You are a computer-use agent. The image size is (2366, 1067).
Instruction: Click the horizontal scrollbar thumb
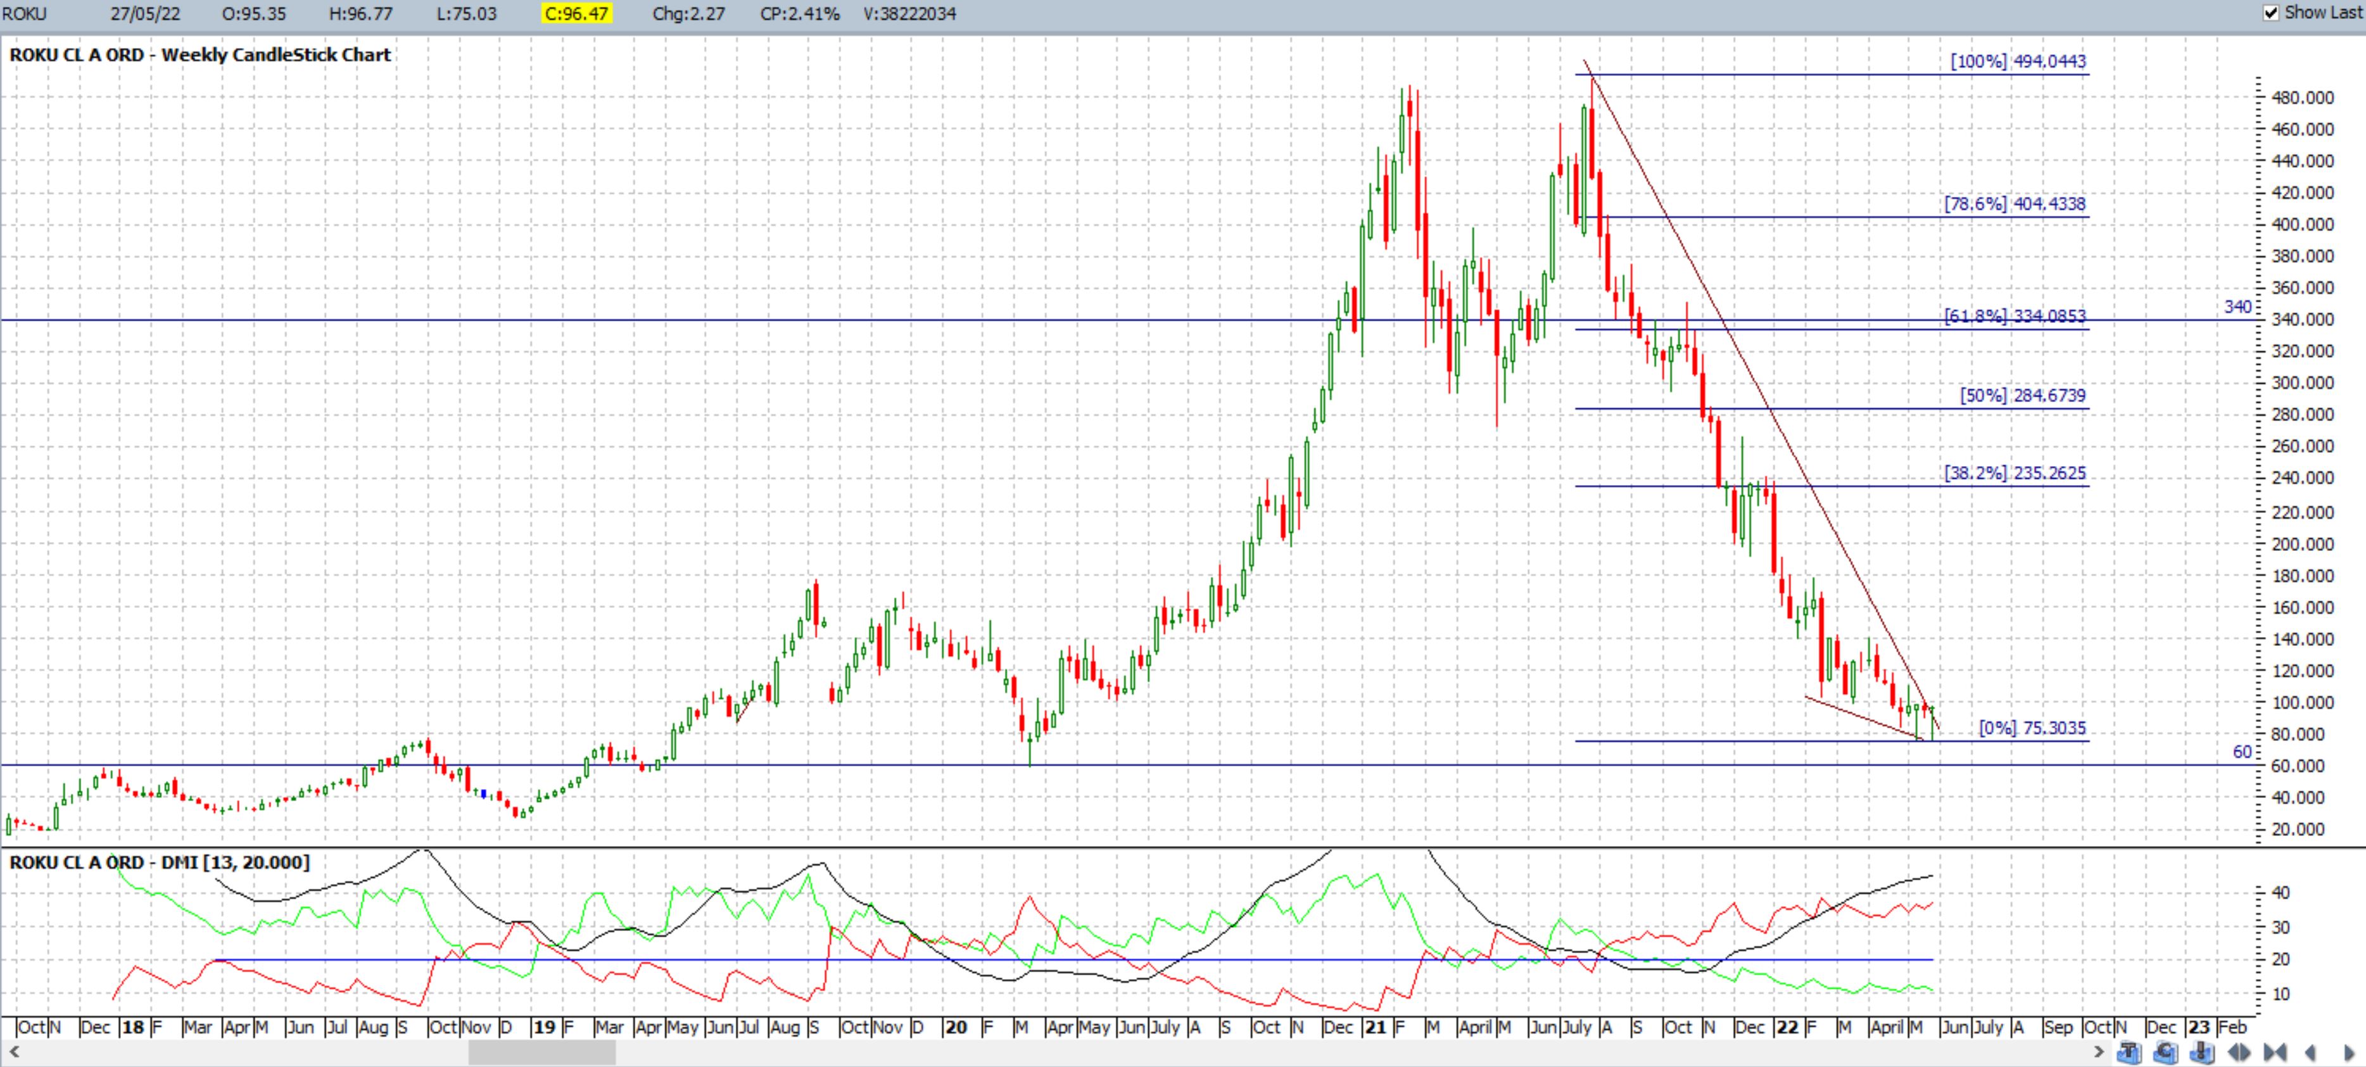tap(542, 1052)
